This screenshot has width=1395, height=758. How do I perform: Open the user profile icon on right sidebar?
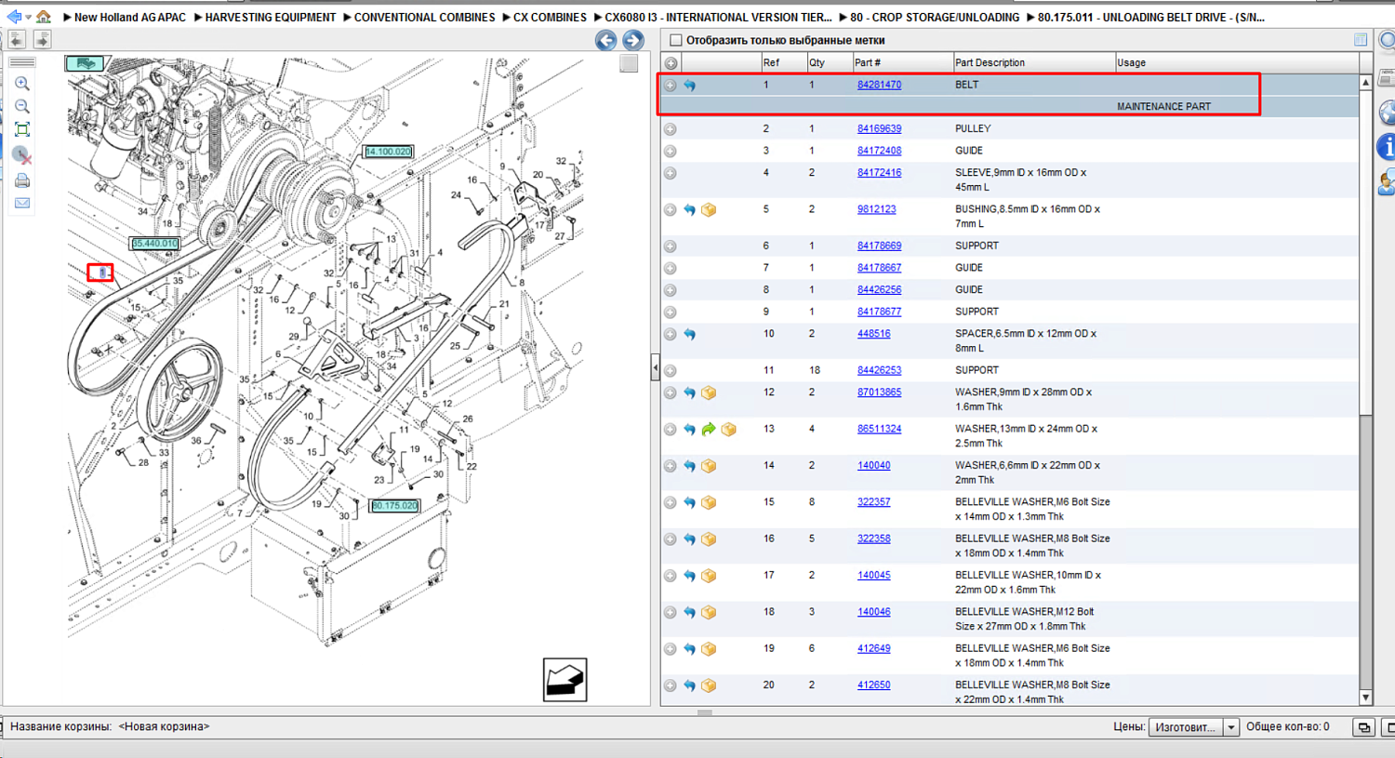(1387, 182)
